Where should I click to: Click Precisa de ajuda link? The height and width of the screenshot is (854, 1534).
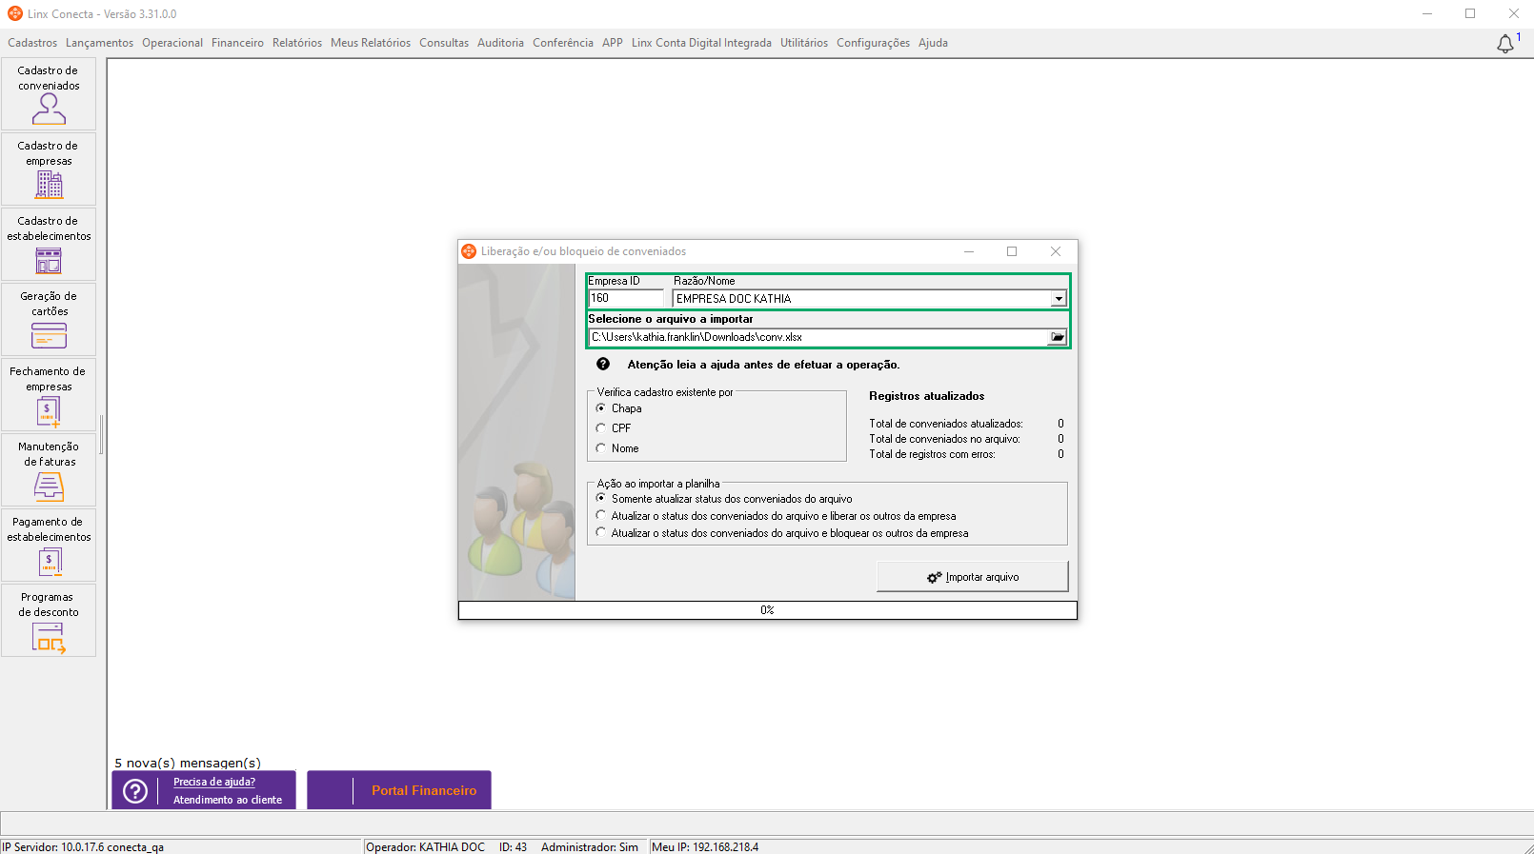coord(214,782)
